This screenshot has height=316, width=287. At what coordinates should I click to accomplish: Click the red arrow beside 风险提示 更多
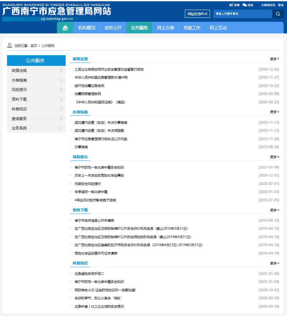278,157
